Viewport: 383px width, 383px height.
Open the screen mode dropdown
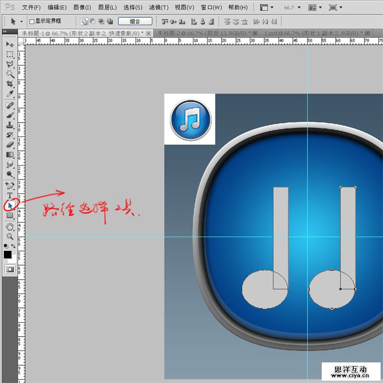point(336,8)
